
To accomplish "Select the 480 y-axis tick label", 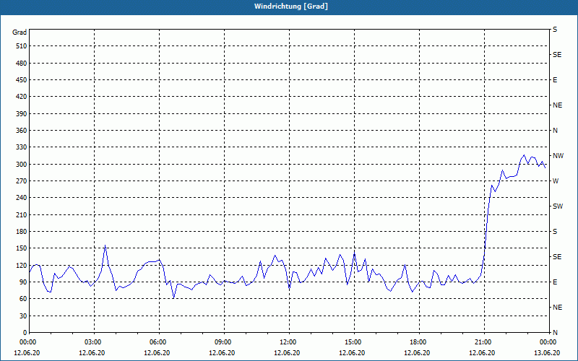I will click(21, 64).
